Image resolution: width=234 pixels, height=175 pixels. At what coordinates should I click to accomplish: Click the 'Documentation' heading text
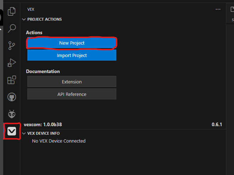click(x=43, y=71)
